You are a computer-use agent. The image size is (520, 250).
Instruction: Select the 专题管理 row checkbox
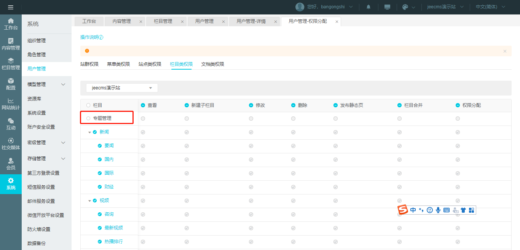(88, 118)
